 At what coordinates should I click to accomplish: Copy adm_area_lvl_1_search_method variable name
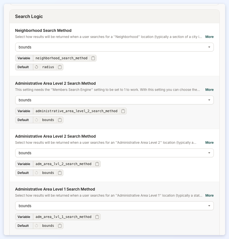tap(97, 217)
